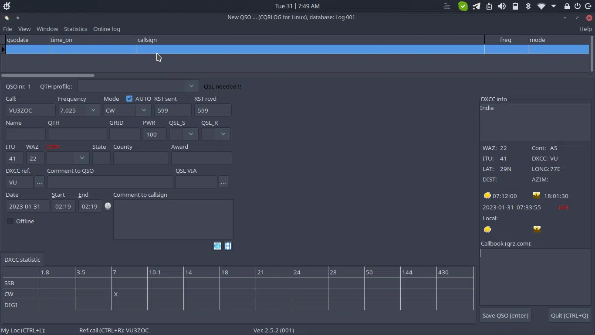Screen dimensions: 595x335
Task: Click the Call input field with VU3ZOC
Action: 30,110
